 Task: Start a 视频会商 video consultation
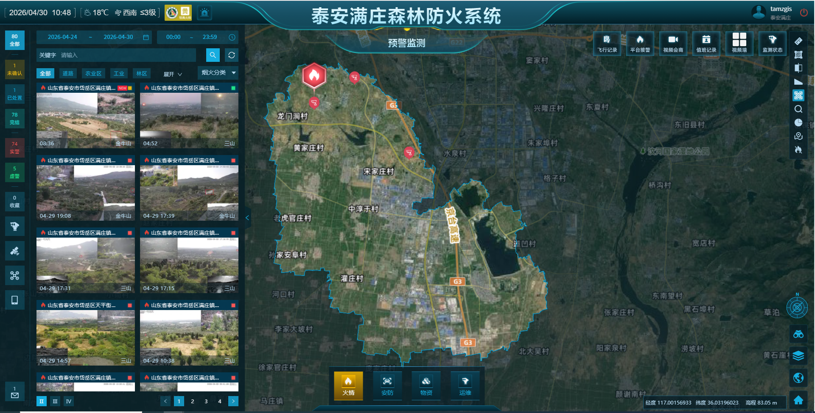673,43
